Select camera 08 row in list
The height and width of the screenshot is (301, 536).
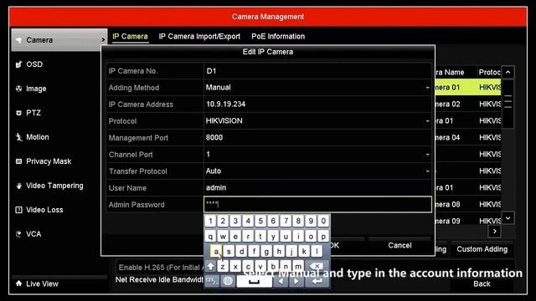[x=467, y=204]
